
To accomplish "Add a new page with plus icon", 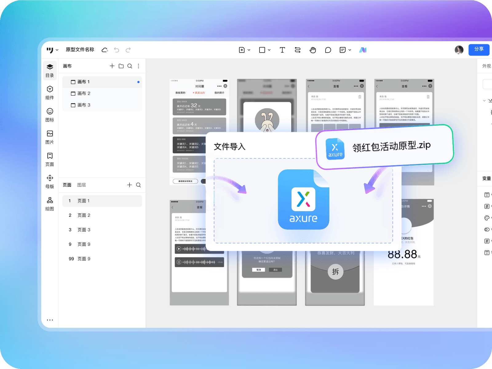I will 129,185.
